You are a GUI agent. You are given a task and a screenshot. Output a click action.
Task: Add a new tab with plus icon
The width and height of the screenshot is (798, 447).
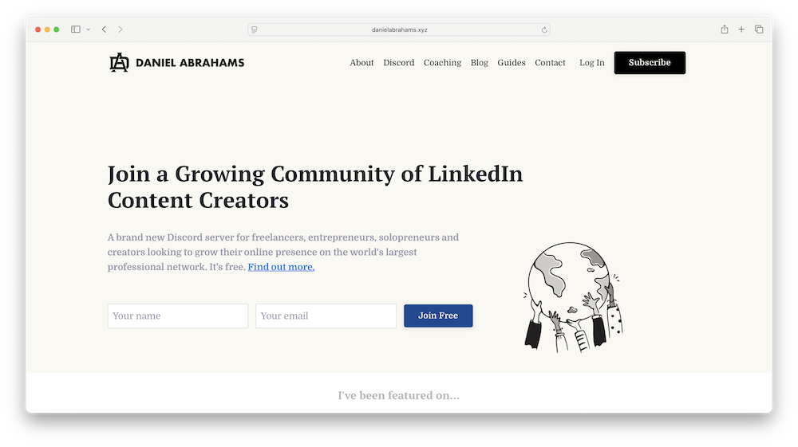[x=741, y=29]
